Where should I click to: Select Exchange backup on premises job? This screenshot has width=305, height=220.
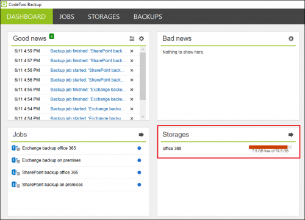click(x=79, y=160)
